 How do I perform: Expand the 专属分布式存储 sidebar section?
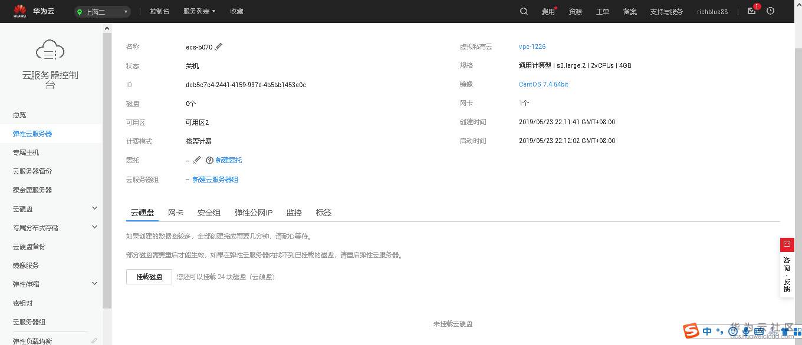94,227
